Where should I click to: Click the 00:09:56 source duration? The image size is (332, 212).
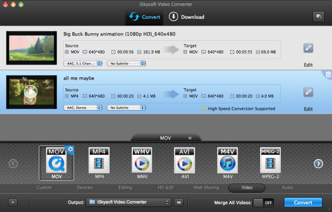(x=126, y=52)
